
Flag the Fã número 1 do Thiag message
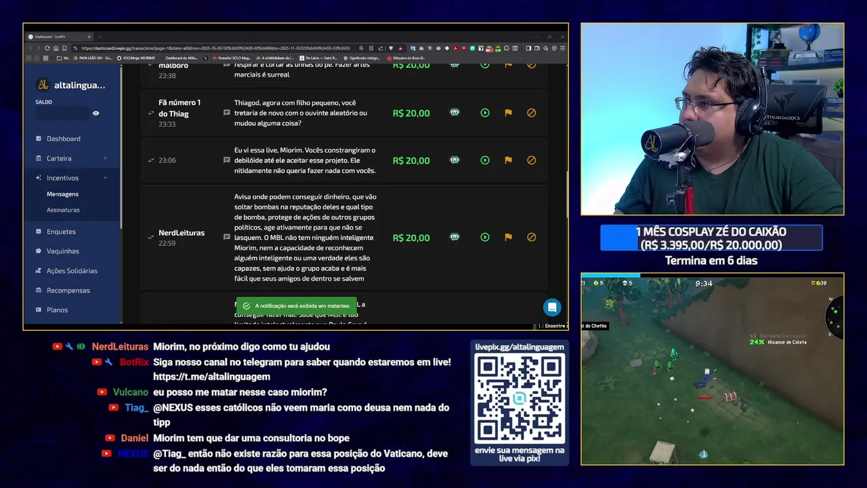[x=508, y=113]
